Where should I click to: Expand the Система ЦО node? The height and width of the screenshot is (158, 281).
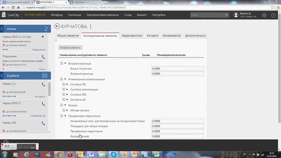coord(67,100)
